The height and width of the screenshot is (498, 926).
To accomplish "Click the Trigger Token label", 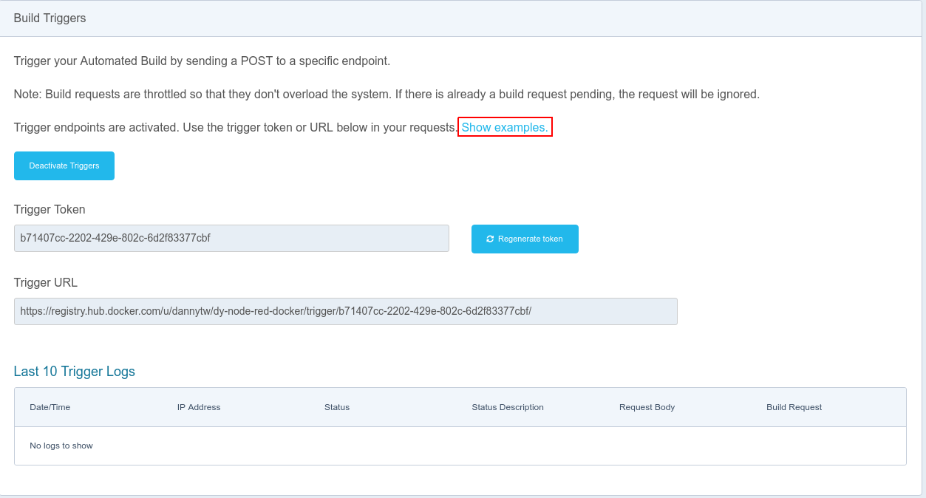I will pyautogui.click(x=50, y=210).
